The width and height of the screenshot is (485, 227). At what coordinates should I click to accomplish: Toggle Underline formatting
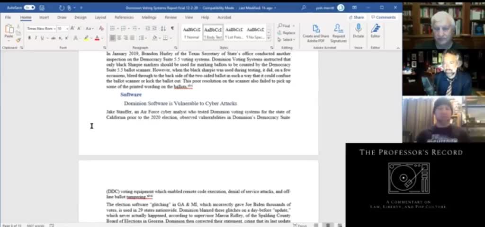(42, 38)
